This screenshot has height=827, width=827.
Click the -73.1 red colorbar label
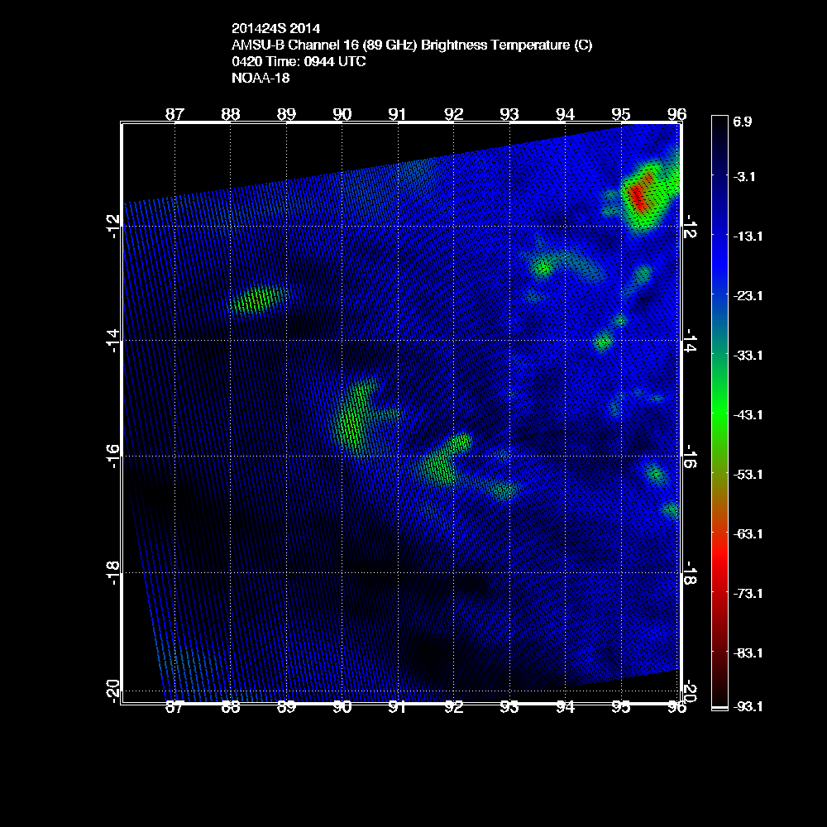pyautogui.click(x=747, y=593)
